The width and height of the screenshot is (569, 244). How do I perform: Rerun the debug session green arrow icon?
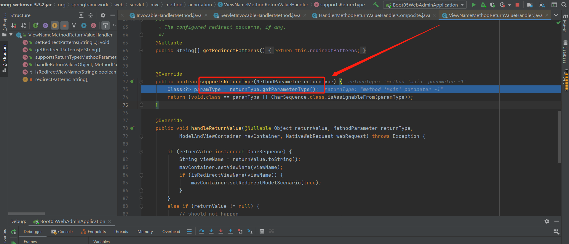pos(14,232)
